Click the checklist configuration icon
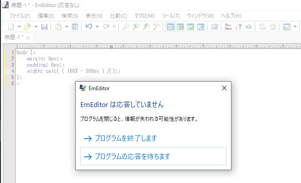 [x=287, y=27]
